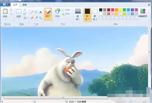The height and width of the screenshot is (103, 152).
Task: Select the Pencil tool
Action: 32,12
